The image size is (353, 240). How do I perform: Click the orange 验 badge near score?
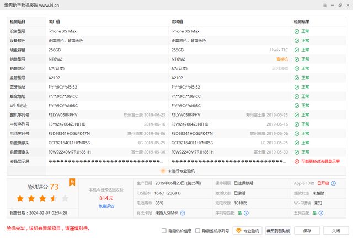point(72,182)
